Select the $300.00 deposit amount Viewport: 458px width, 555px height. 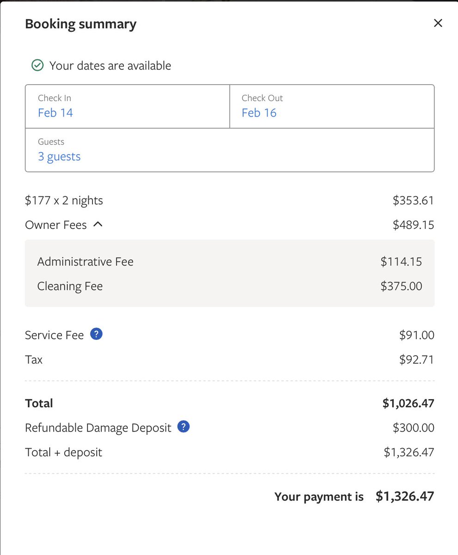click(413, 428)
